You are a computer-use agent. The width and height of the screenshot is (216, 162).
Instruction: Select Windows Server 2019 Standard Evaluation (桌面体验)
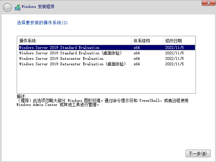tap(107, 53)
